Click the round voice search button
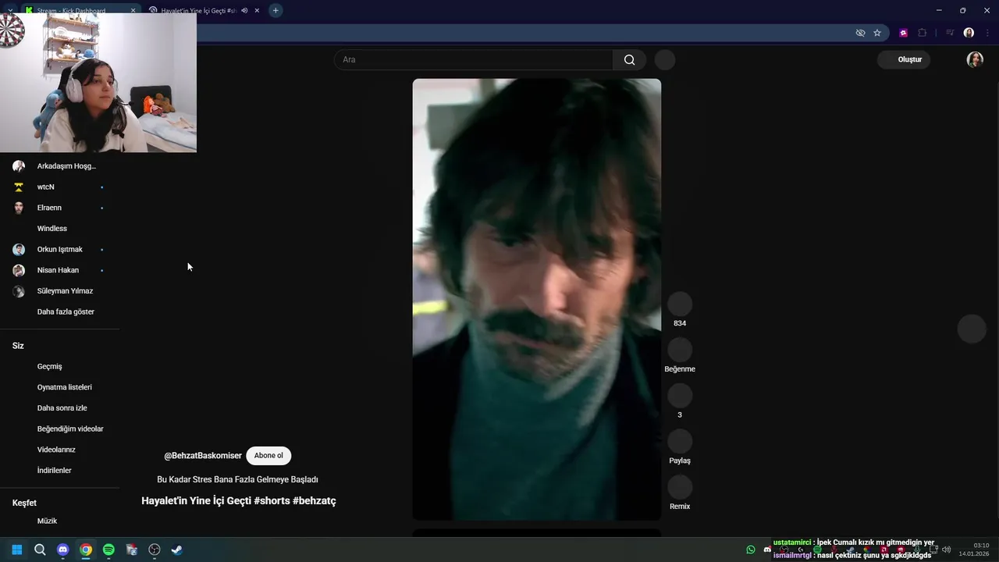This screenshot has width=999, height=562. point(665,60)
